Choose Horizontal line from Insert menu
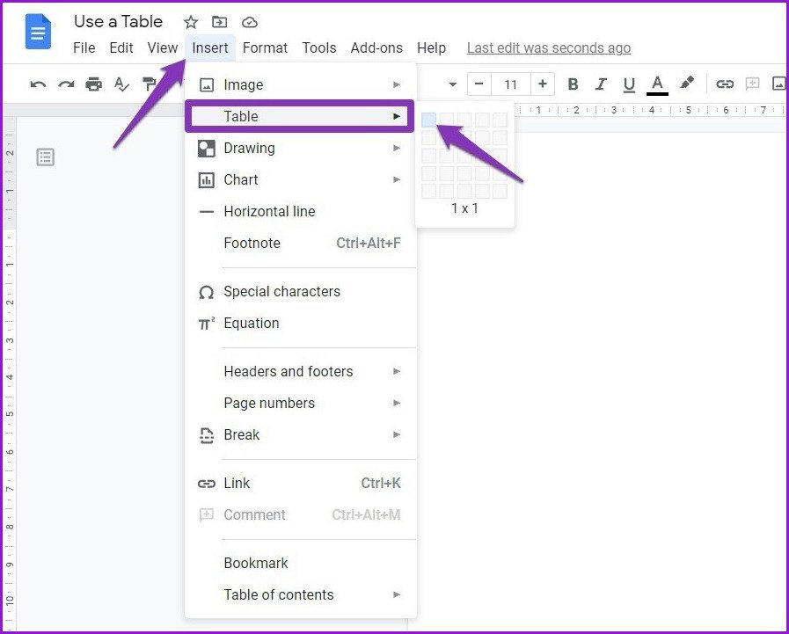Screen dimensions: 789x634 pyautogui.click(x=269, y=211)
